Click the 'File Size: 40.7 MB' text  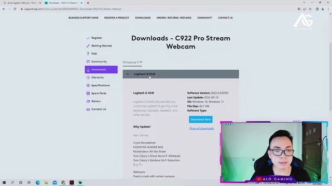(198, 106)
